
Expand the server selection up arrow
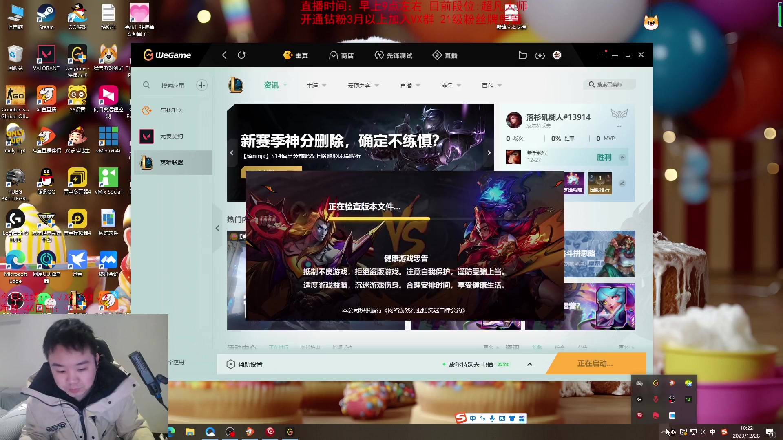tap(530, 364)
